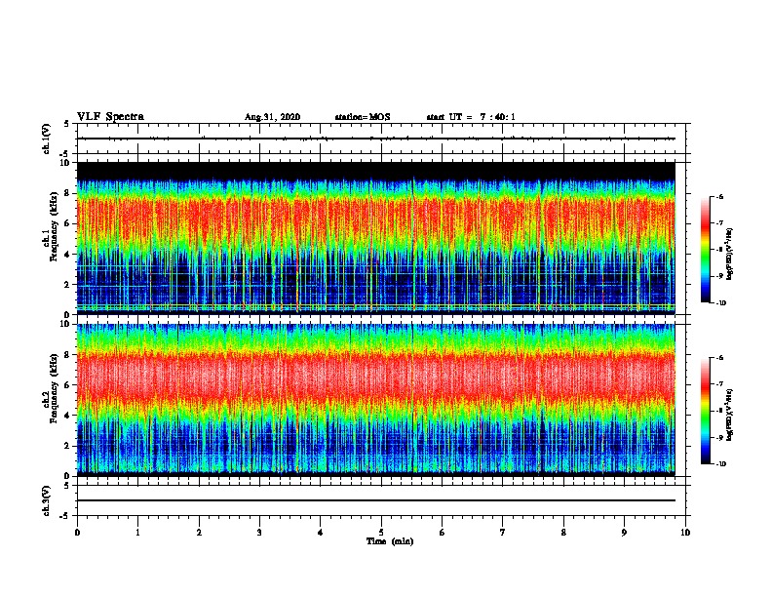Click the "8" kHz tick of ch.1 spectrogram
This screenshot has height=597, width=772.
pos(67,193)
